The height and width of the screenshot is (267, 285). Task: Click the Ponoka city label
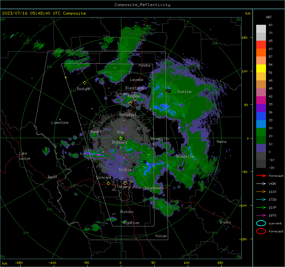click(144, 65)
